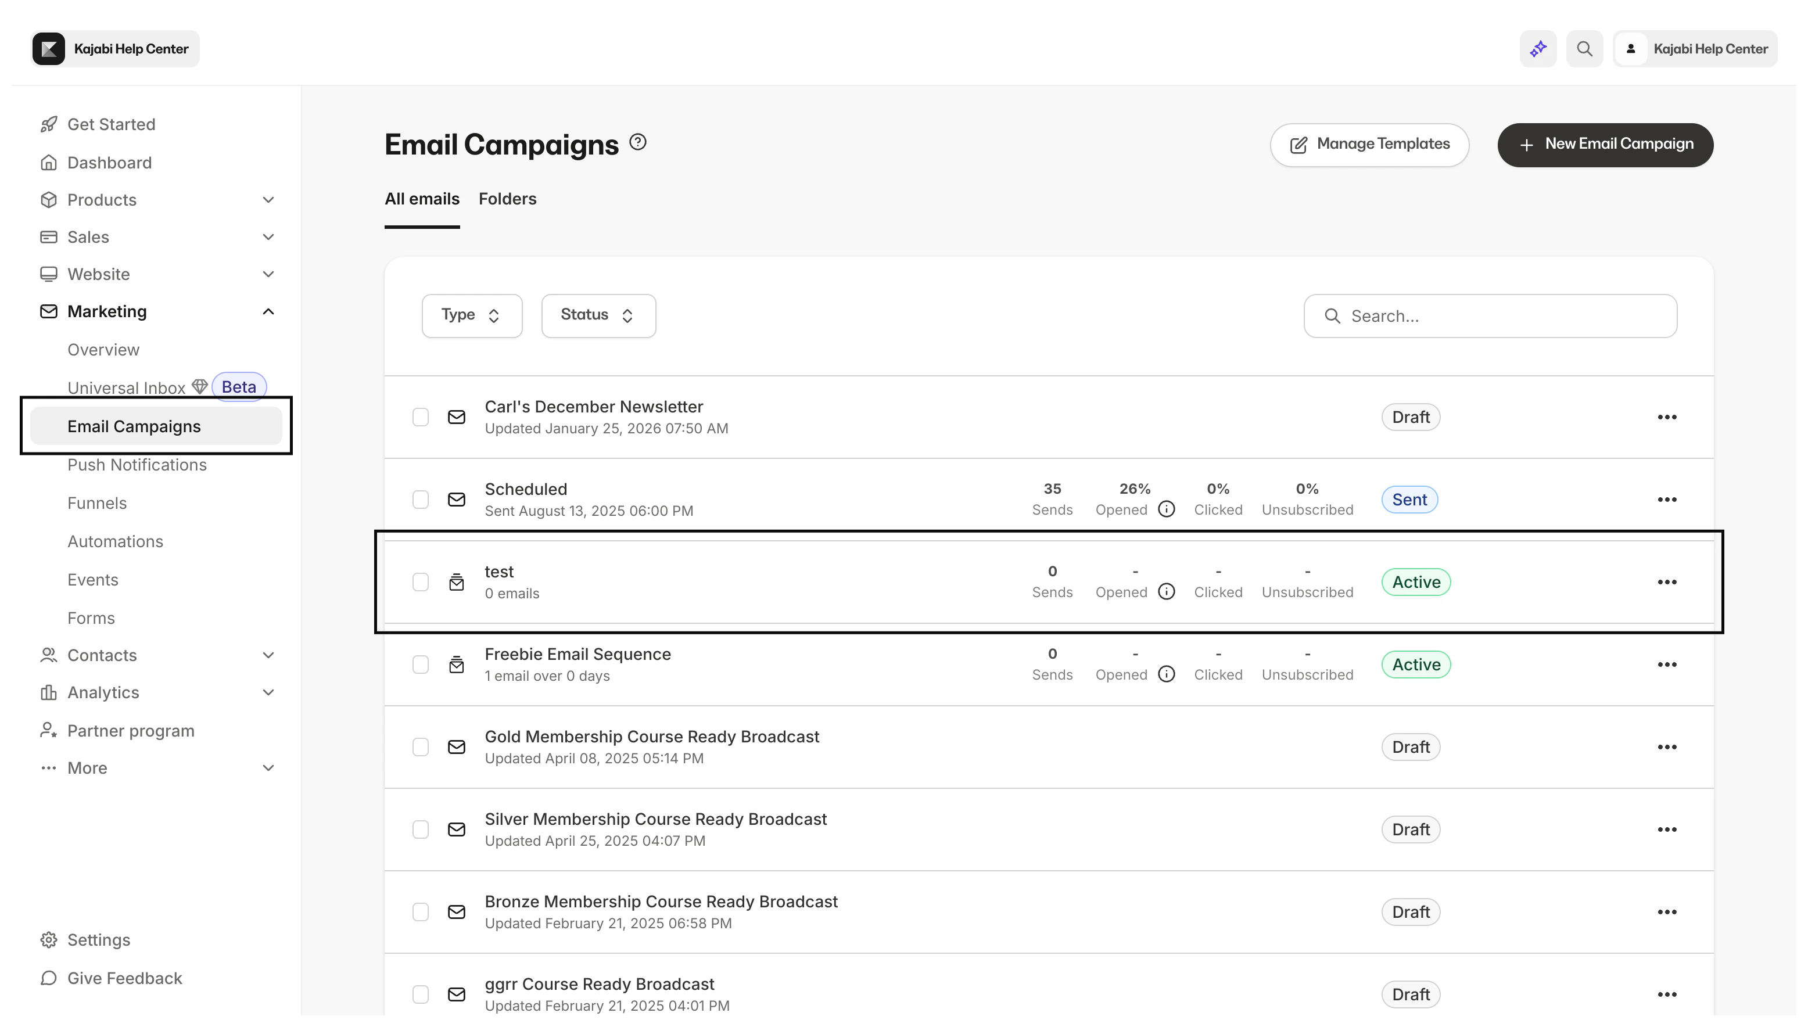
Task: Click the New Email Campaign button
Action: click(1605, 145)
